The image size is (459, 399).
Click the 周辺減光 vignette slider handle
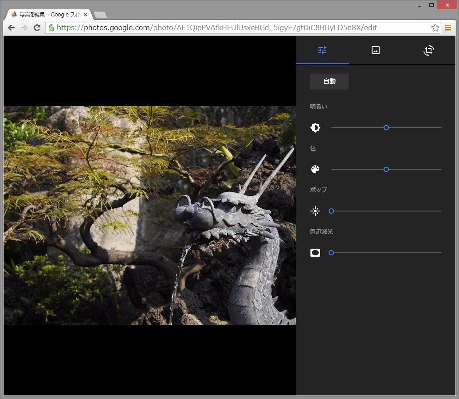tap(331, 253)
